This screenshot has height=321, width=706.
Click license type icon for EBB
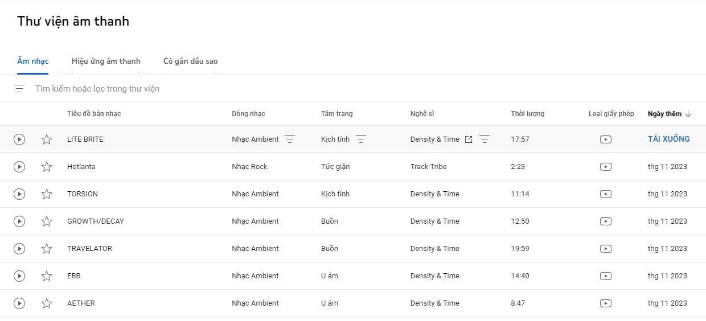pyautogui.click(x=606, y=276)
